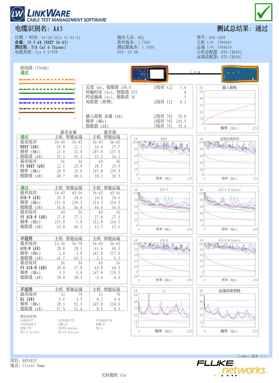
Task: Open the ACR-F @ Remote graph
Action: click(227, 209)
